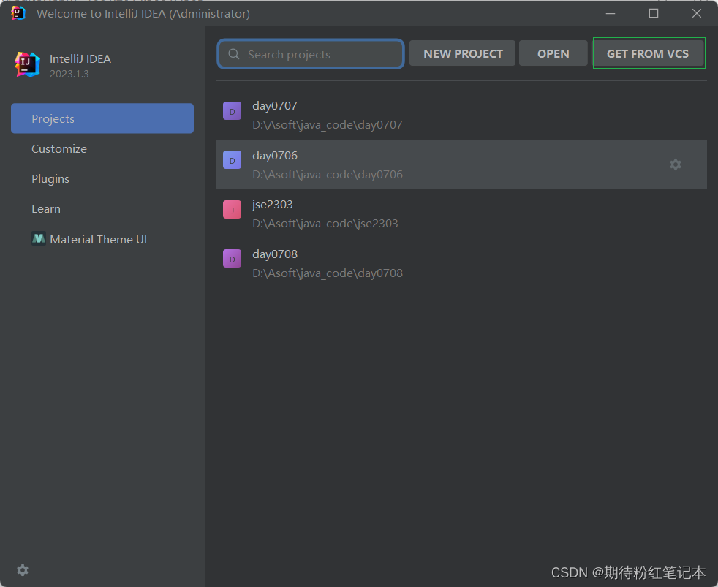This screenshot has width=718, height=587.
Task: Click the jse2303 project icon
Action: click(x=233, y=210)
